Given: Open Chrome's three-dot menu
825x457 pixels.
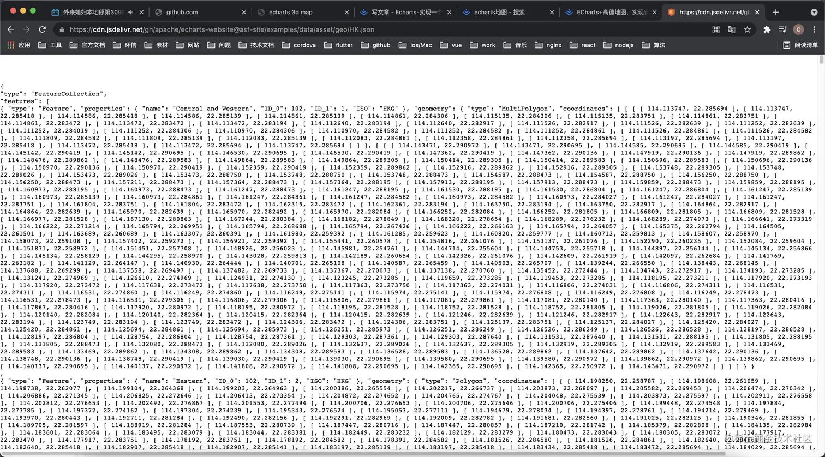Looking at the screenshot, I should pyautogui.click(x=814, y=29).
